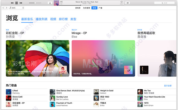
Task: Play Lifted album art icon
Action: point(9,92)
